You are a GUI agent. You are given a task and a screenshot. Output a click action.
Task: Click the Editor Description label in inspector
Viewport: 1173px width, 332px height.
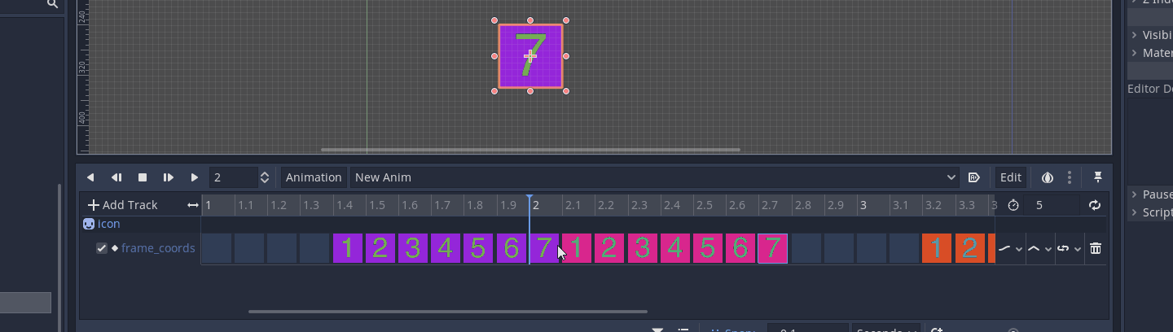pyautogui.click(x=1150, y=89)
